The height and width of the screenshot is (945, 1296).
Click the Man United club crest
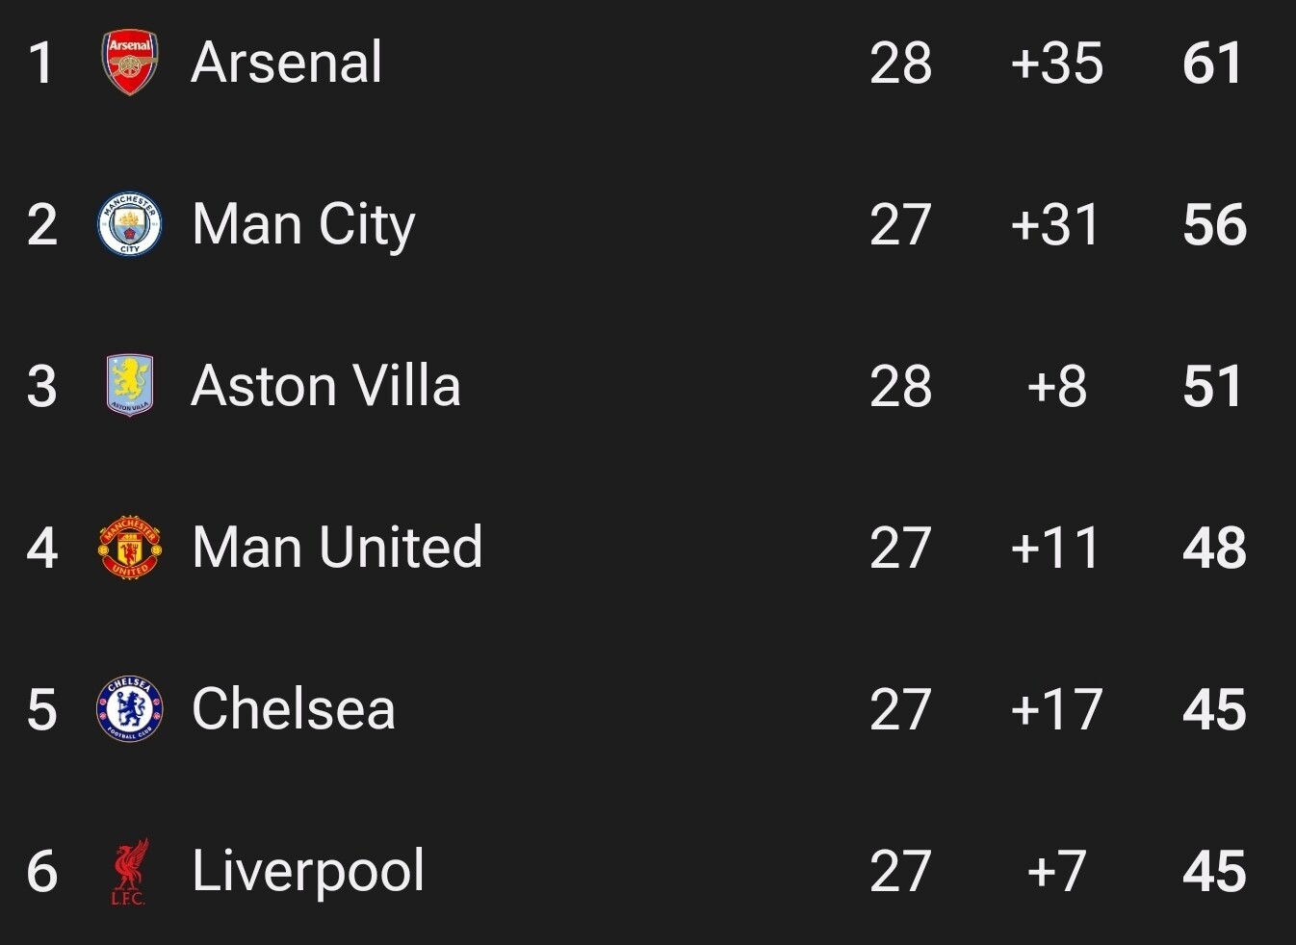coord(130,547)
